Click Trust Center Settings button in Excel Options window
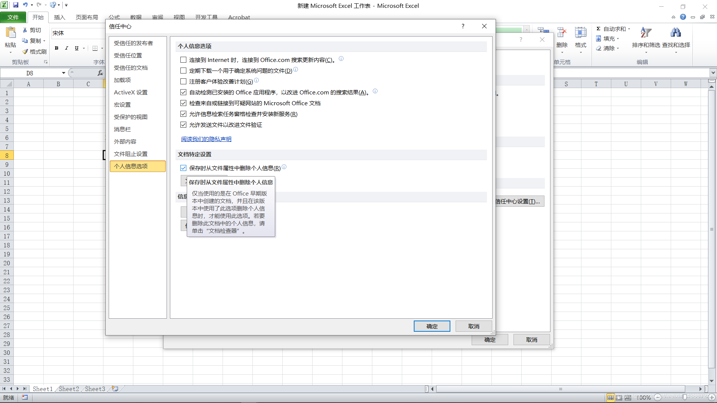 (519, 201)
